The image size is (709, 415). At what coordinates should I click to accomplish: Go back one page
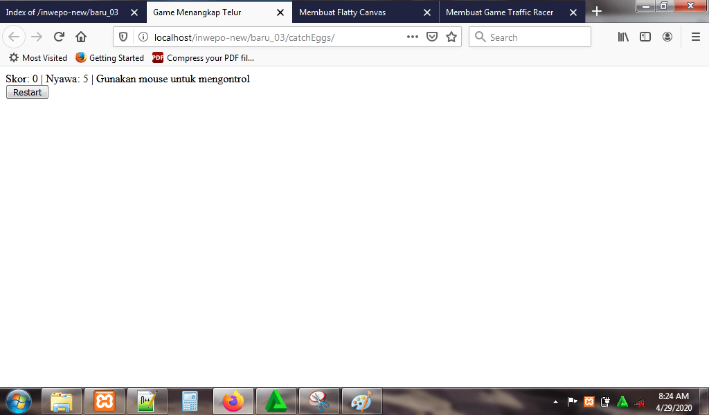pos(14,37)
